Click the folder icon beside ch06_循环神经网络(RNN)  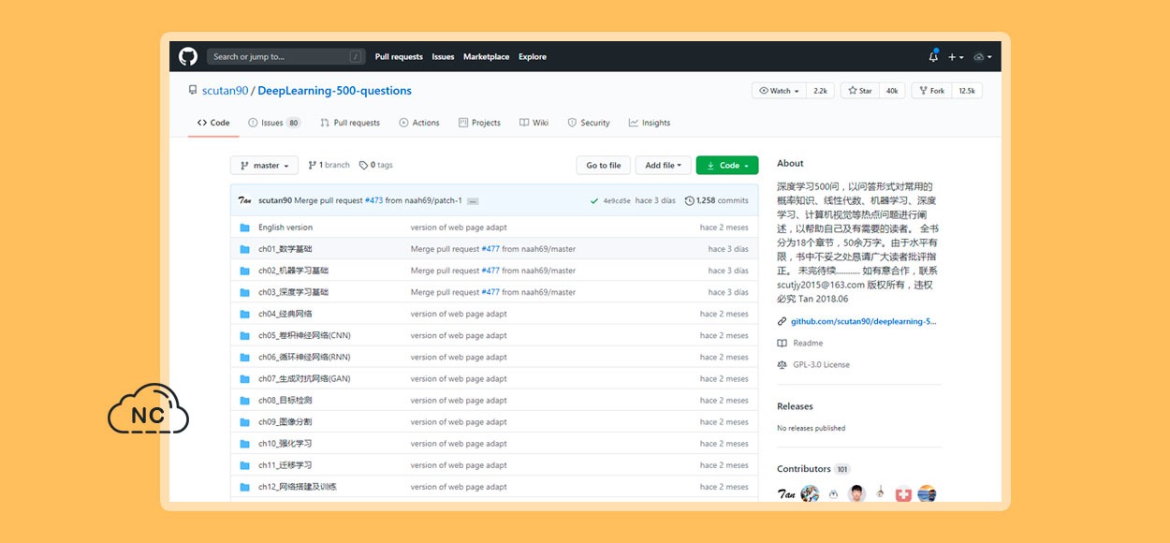click(x=244, y=357)
